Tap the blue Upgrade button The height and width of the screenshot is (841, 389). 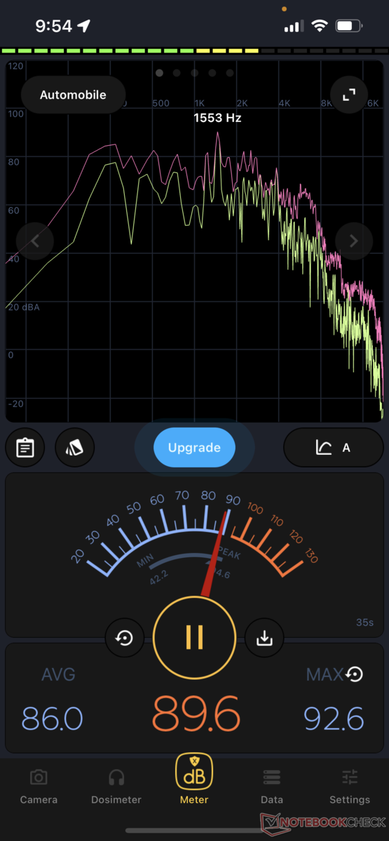tap(194, 447)
